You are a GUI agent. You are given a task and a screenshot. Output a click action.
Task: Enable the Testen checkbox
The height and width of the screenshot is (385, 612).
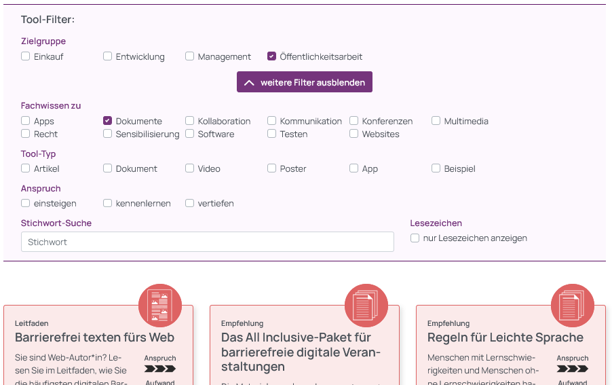[x=271, y=134]
